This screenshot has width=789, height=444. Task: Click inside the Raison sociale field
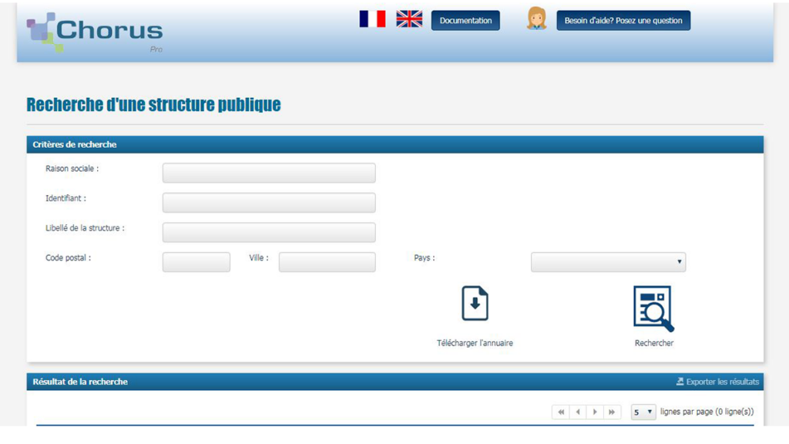(x=268, y=173)
